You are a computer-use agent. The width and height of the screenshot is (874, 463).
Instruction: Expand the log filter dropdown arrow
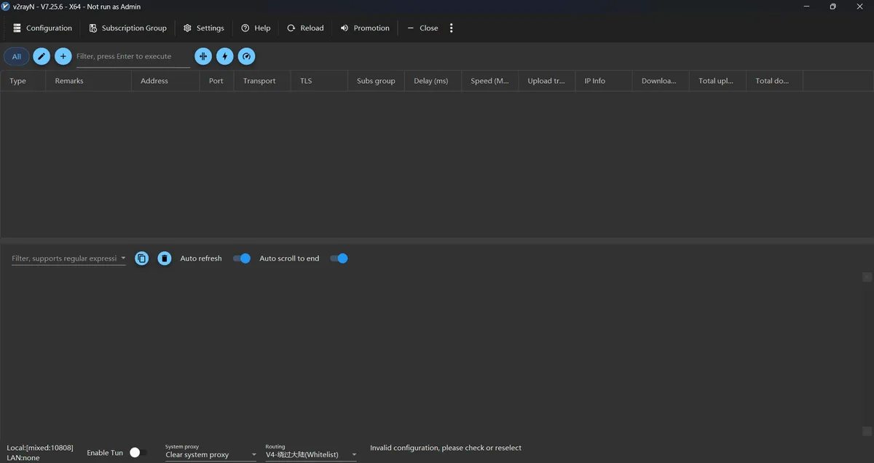pos(123,258)
